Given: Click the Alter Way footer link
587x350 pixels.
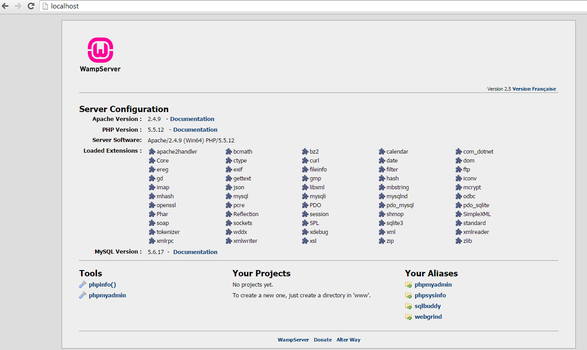Looking at the screenshot, I should coord(348,340).
